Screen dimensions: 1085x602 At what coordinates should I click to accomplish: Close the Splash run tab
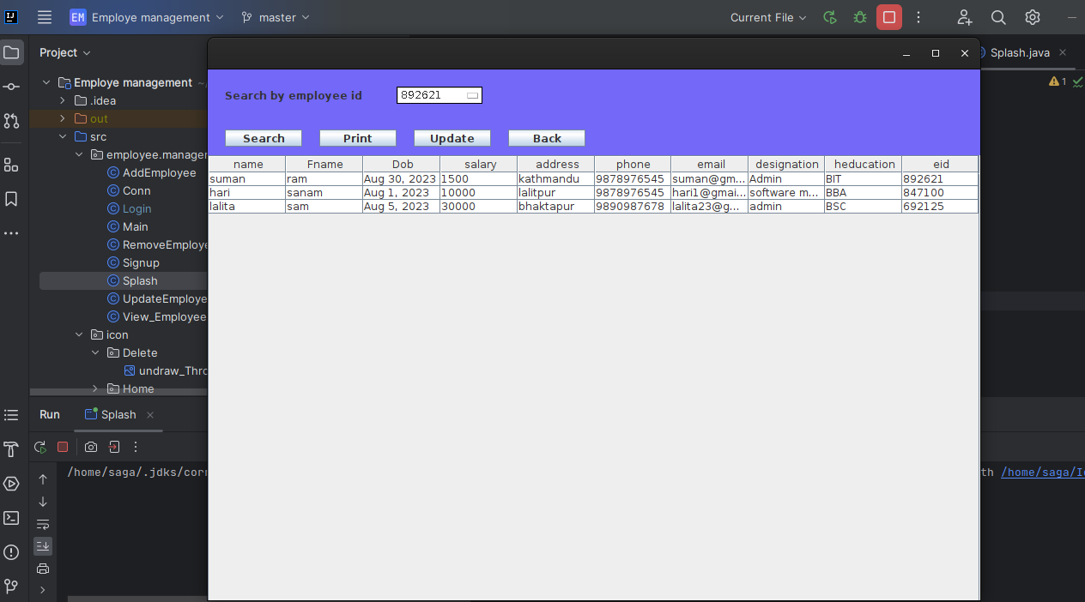(x=150, y=414)
